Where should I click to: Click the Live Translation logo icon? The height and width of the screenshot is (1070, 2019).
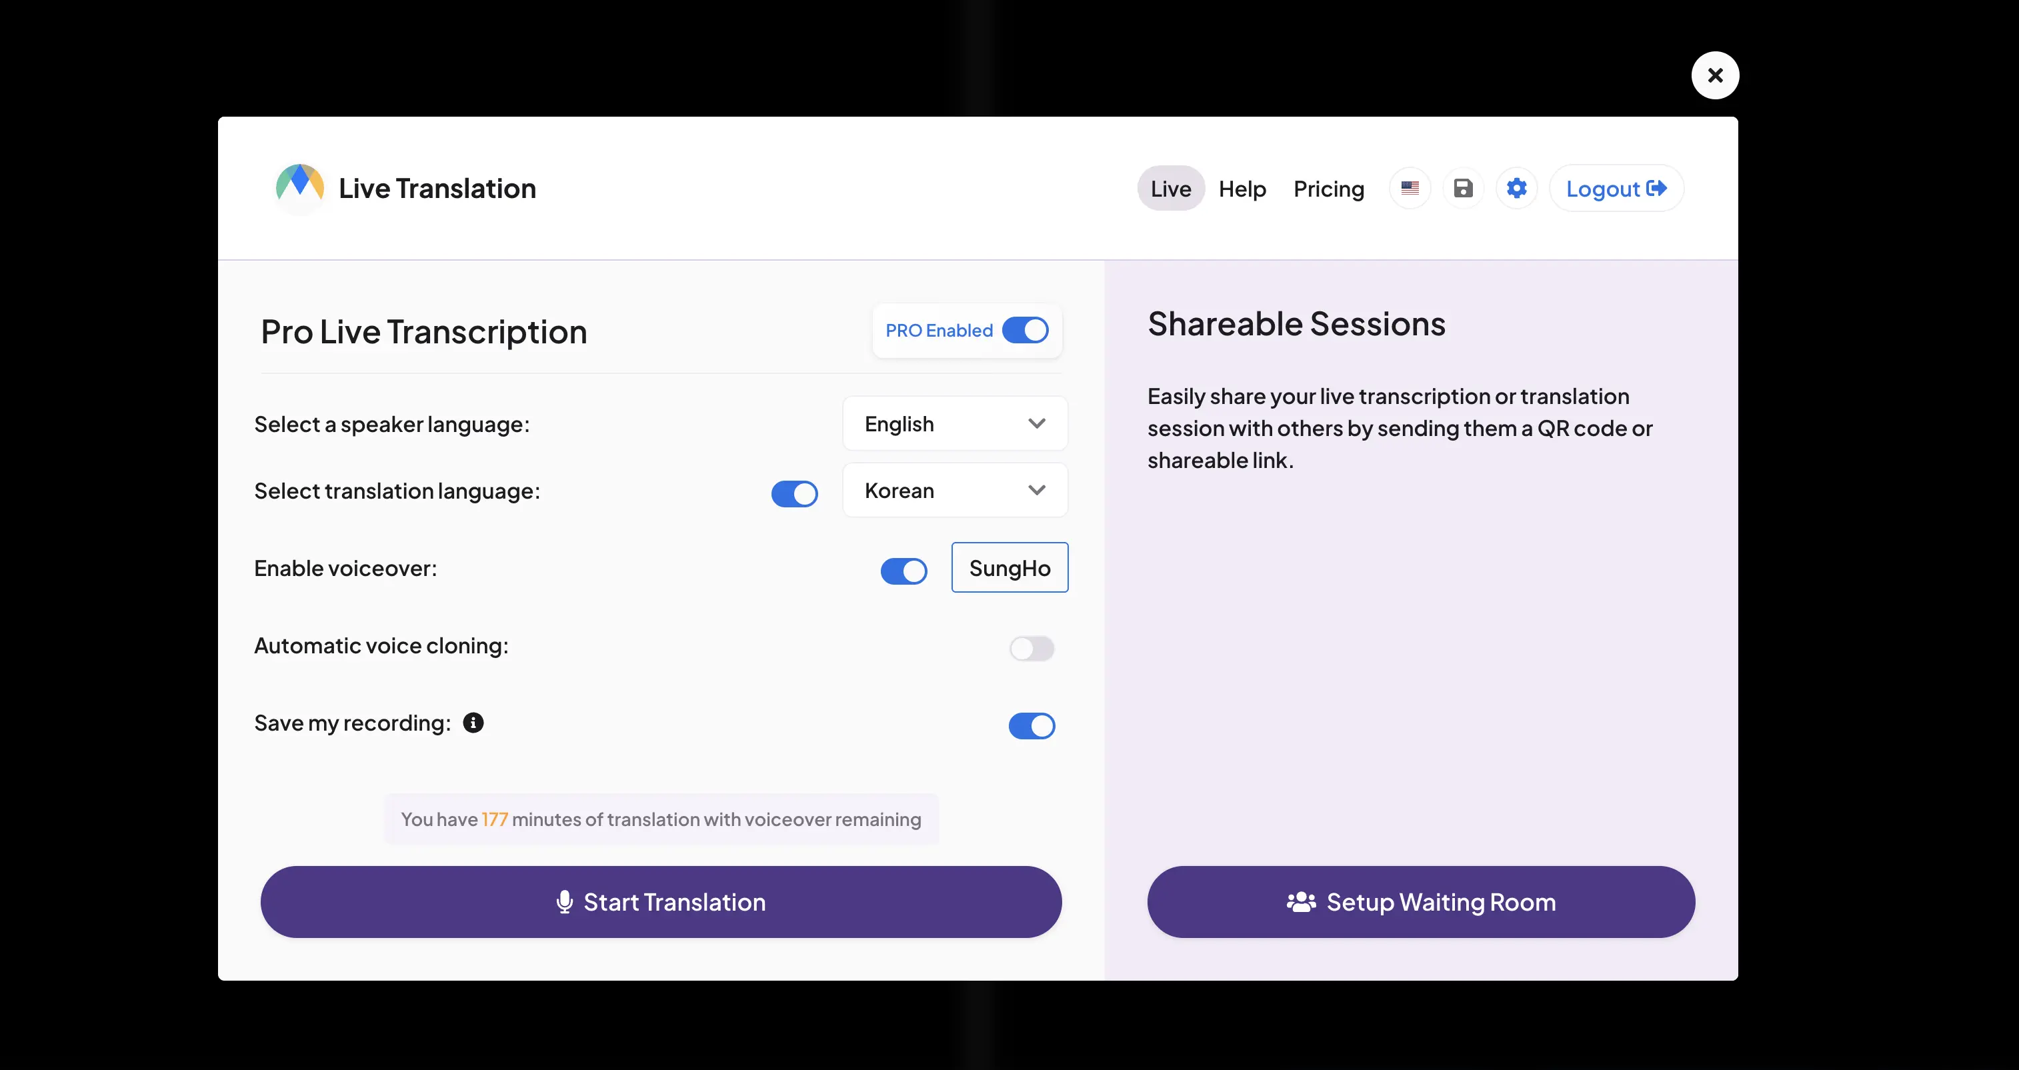299,188
